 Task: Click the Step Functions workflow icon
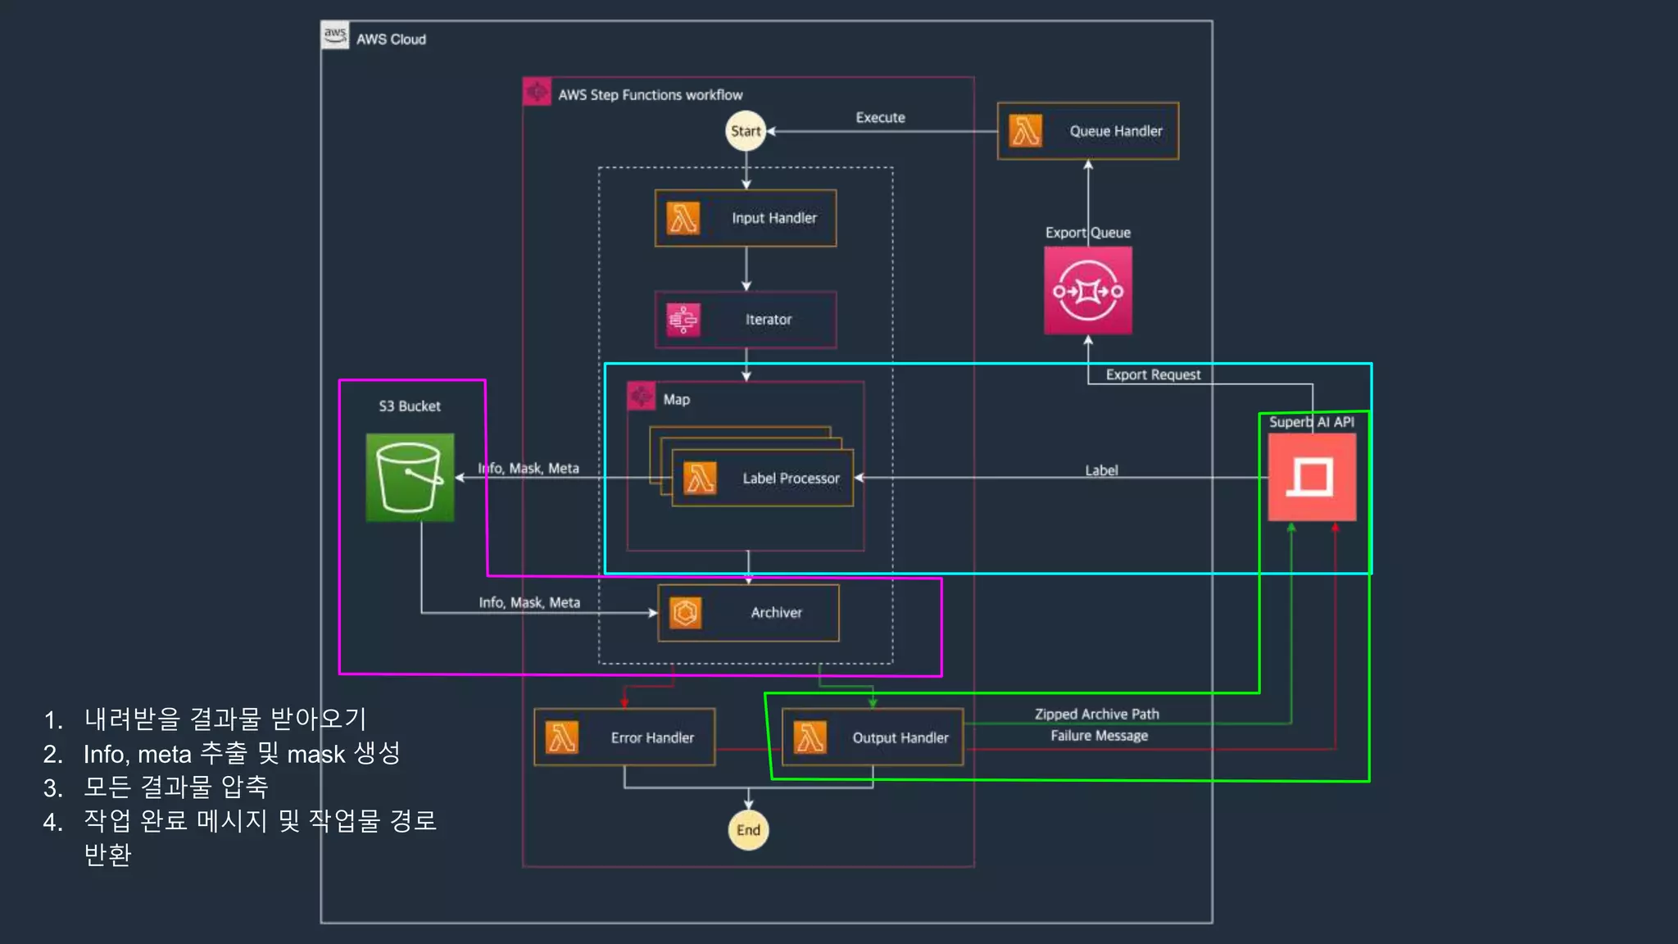pyautogui.click(x=537, y=92)
